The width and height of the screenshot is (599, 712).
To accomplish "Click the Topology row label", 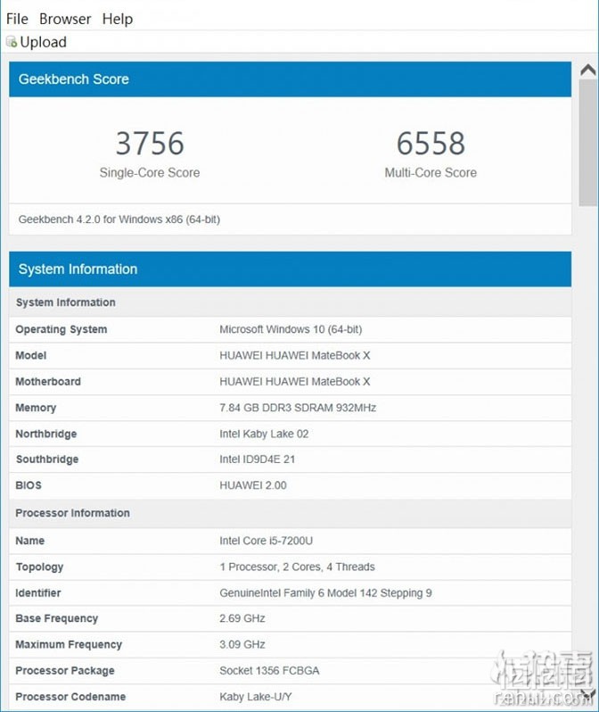I will click(x=39, y=567).
